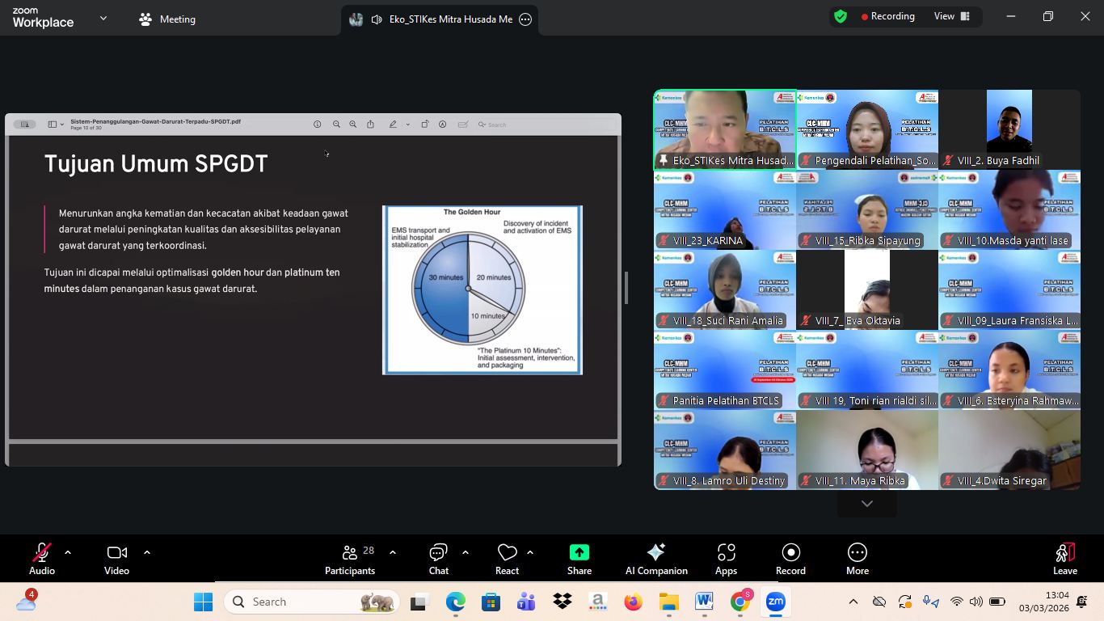The width and height of the screenshot is (1104, 621).
Task: Expand audio settings arrow next to Audio
Action: pyautogui.click(x=68, y=552)
